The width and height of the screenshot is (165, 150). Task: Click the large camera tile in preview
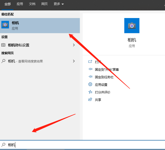click(132, 26)
